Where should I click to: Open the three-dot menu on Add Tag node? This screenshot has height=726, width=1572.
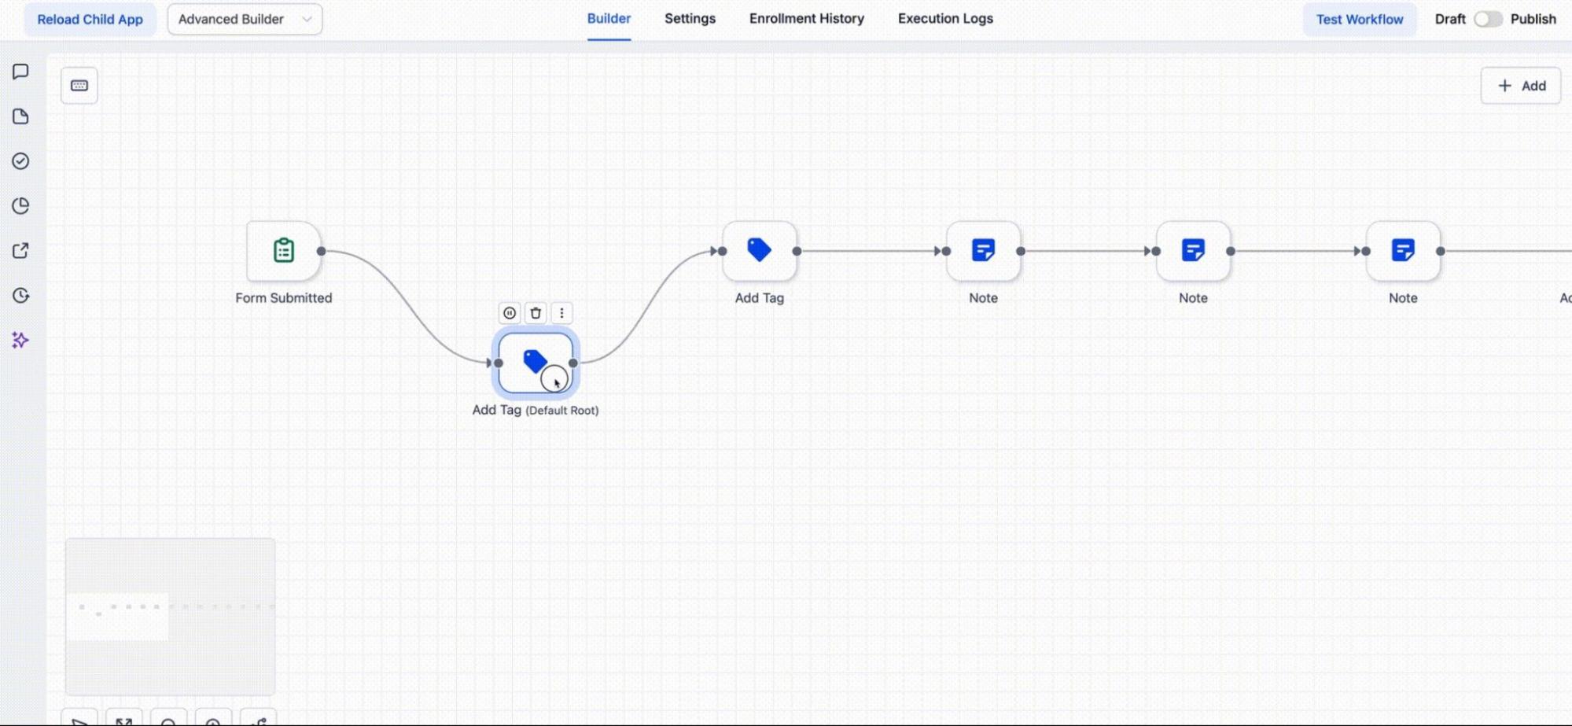(x=561, y=313)
